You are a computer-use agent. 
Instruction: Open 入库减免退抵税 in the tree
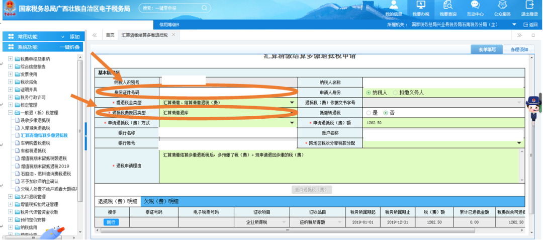[35, 128]
